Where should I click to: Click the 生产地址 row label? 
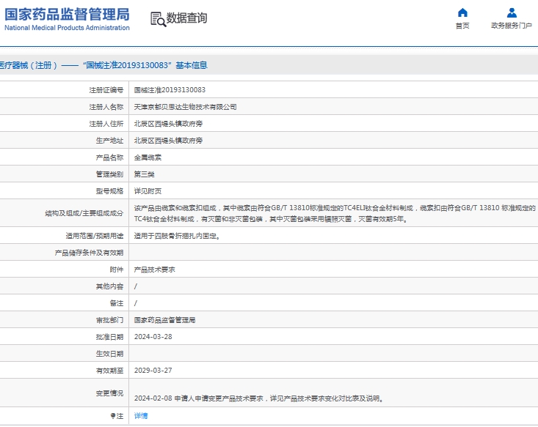tap(109, 141)
